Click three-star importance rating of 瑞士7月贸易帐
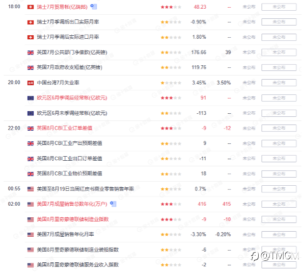This screenshot has width=302, height=273. 171,7
